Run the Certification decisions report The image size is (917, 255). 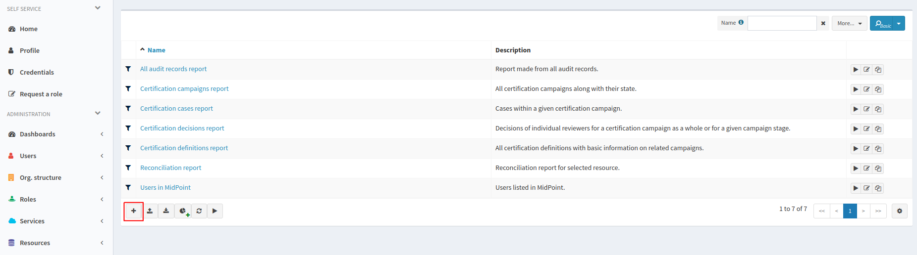(x=856, y=129)
